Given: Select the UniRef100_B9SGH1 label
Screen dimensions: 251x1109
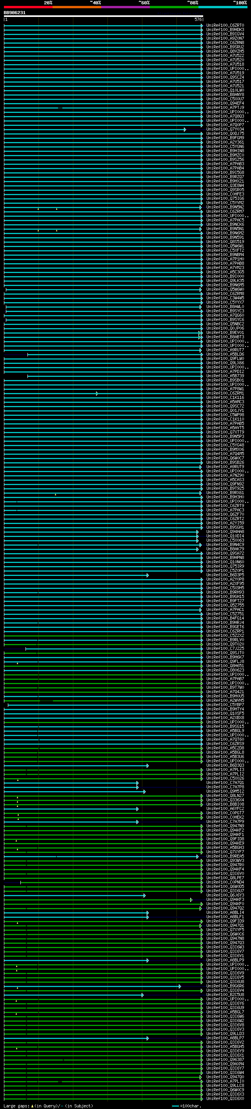Looking at the screenshot, I should (225, 528).
